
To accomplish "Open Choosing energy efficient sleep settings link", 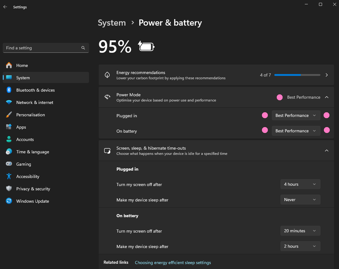I will coord(173,263).
